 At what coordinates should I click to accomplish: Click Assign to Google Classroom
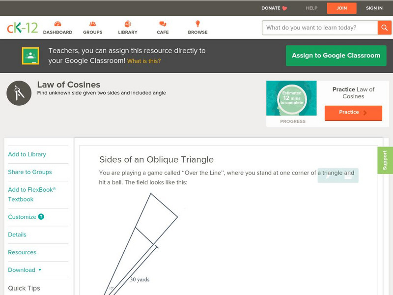(x=336, y=56)
